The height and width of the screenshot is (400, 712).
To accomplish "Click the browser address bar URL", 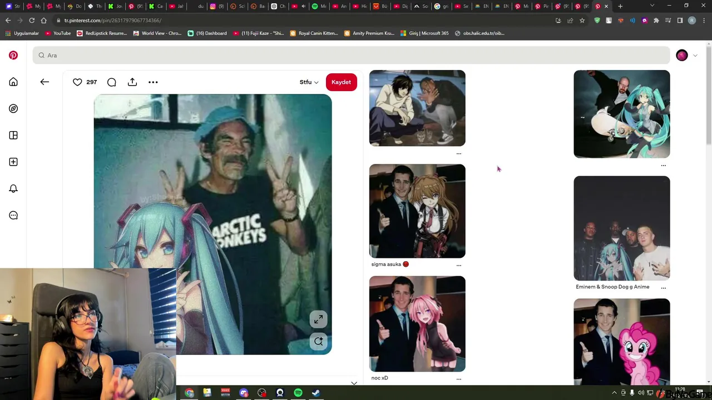I will tap(112, 21).
